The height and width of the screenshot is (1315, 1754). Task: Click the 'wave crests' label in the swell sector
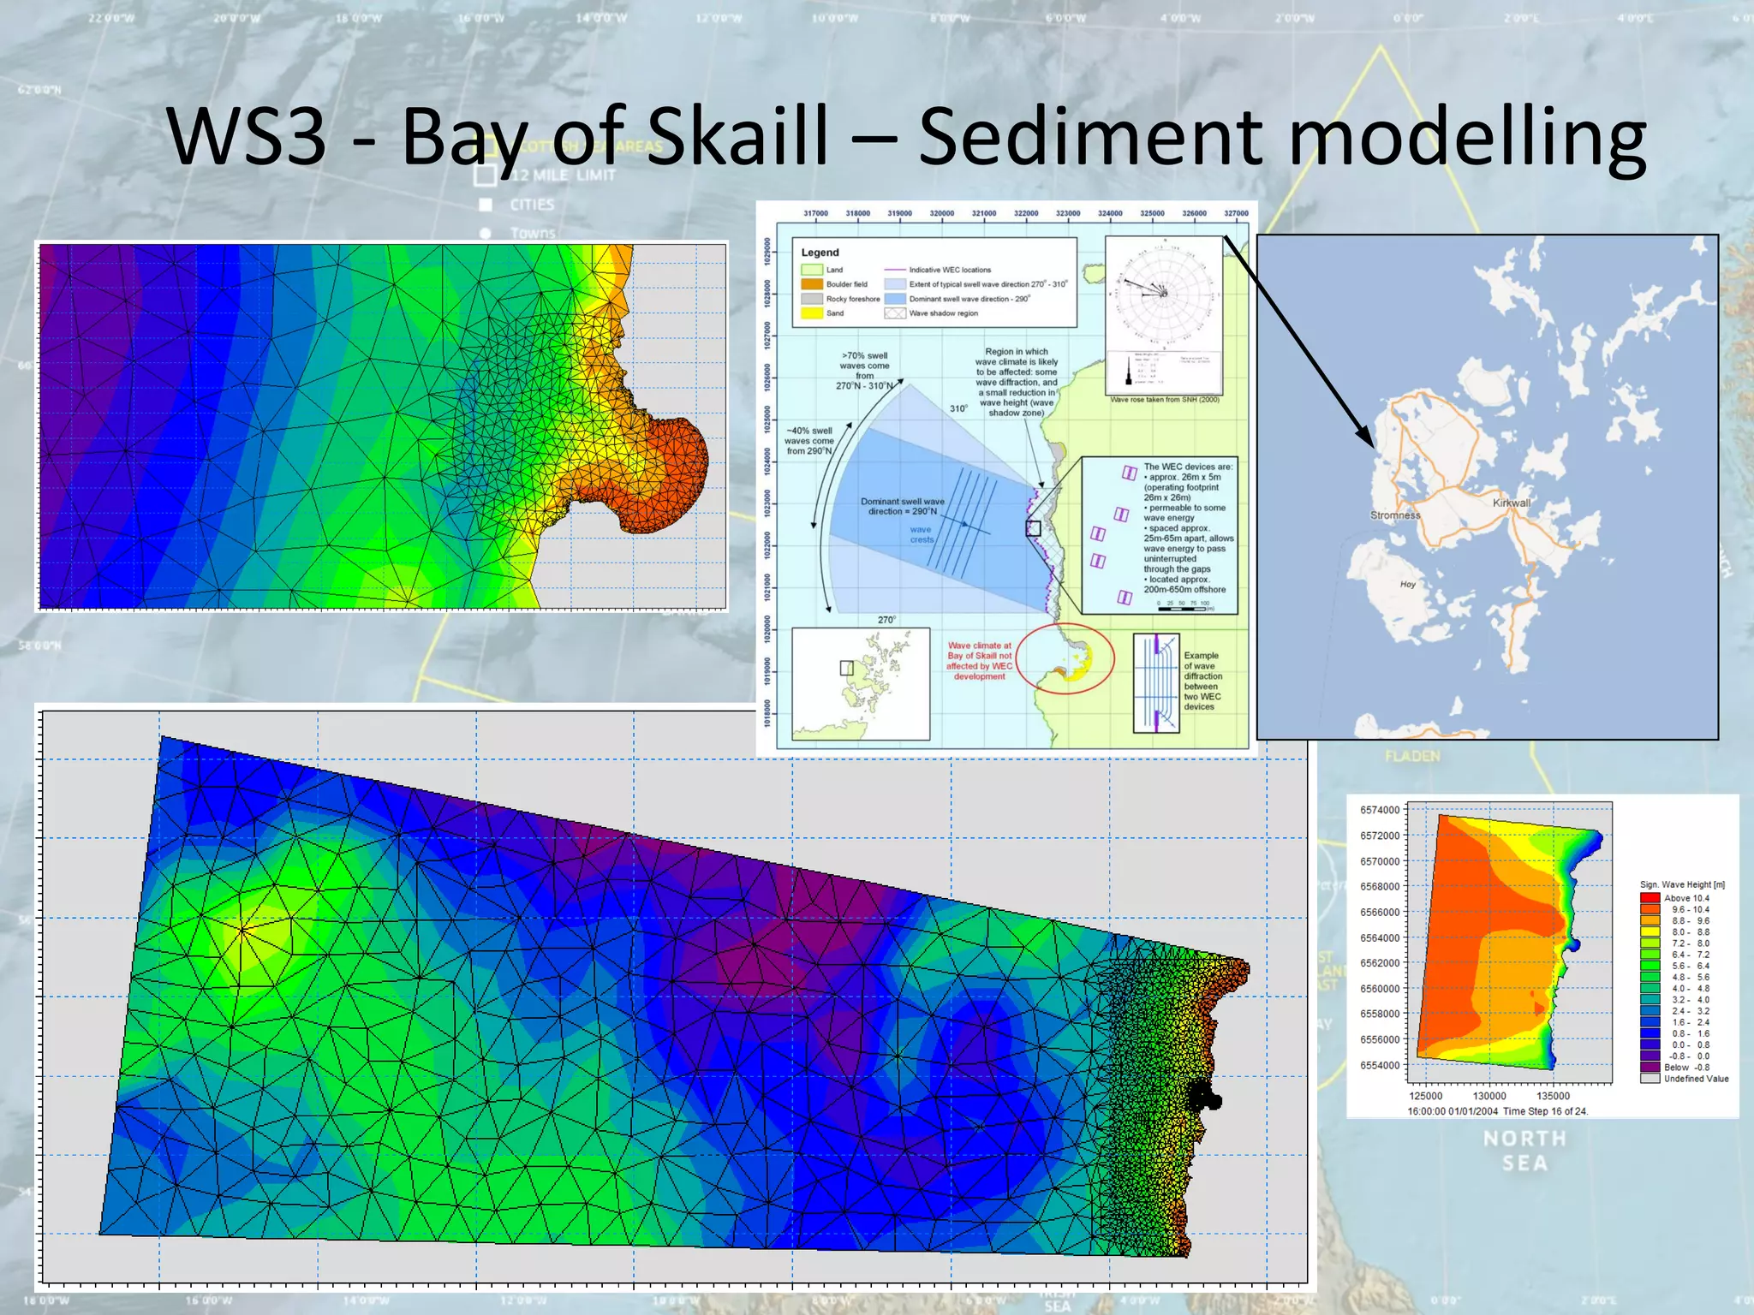coord(922,534)
